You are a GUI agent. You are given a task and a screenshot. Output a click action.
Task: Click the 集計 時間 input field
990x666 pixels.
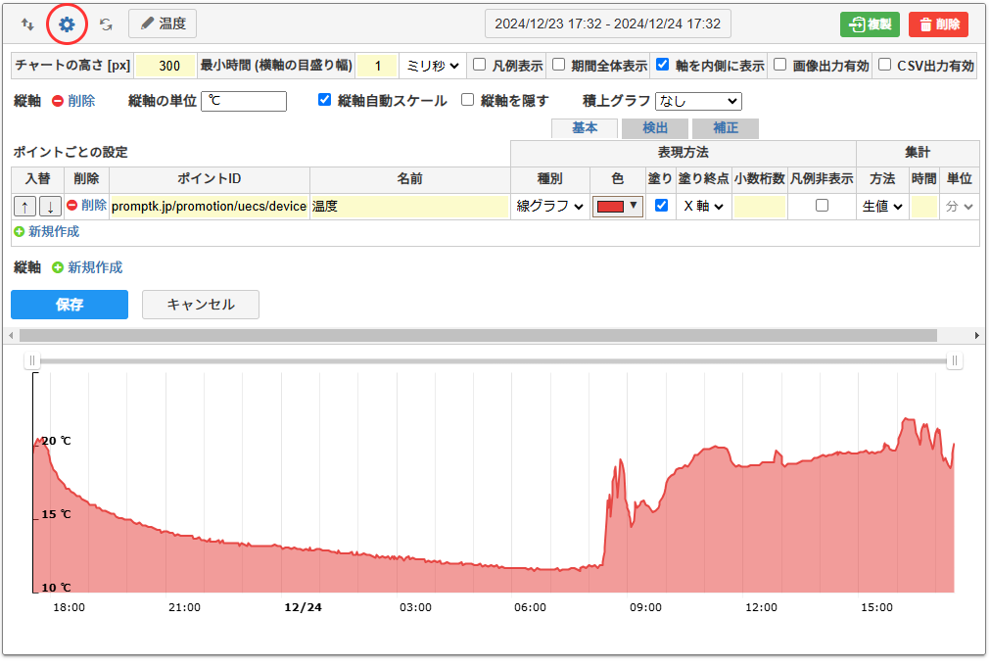923,207
